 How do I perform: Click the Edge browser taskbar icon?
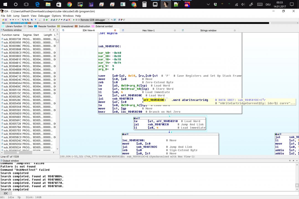37,4
